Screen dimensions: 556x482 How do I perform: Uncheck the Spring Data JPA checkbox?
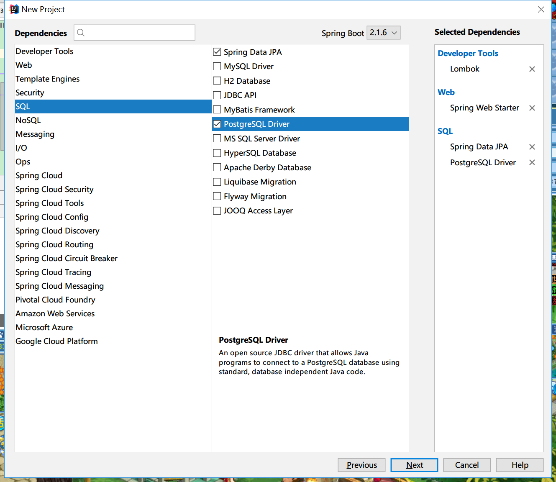tap(217, 52)
